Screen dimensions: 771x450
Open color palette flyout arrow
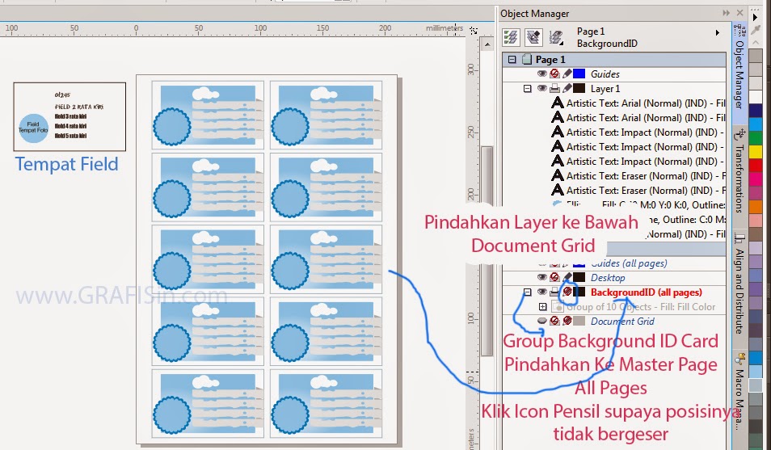coord(756,17)
